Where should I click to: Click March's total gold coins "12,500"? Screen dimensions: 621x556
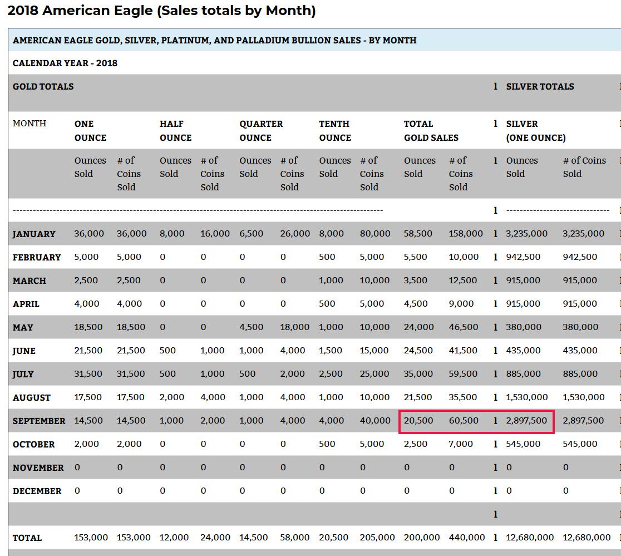pyautogui.click(x=463, y=281)
